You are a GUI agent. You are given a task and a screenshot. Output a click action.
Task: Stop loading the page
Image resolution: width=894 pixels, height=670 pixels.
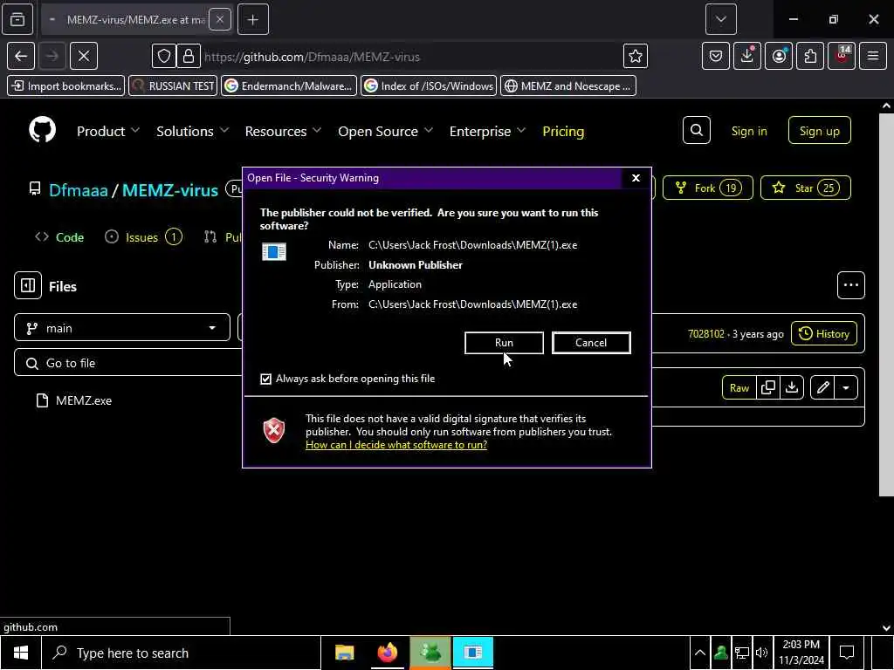(x=83, y=56)
